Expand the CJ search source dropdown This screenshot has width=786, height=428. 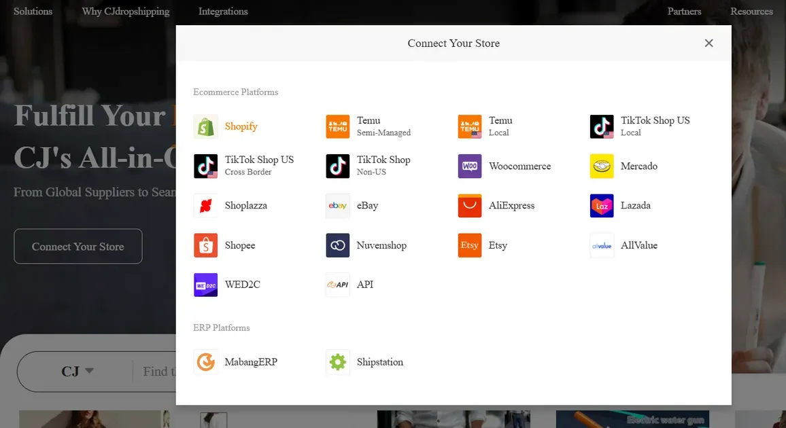[78, 372]
